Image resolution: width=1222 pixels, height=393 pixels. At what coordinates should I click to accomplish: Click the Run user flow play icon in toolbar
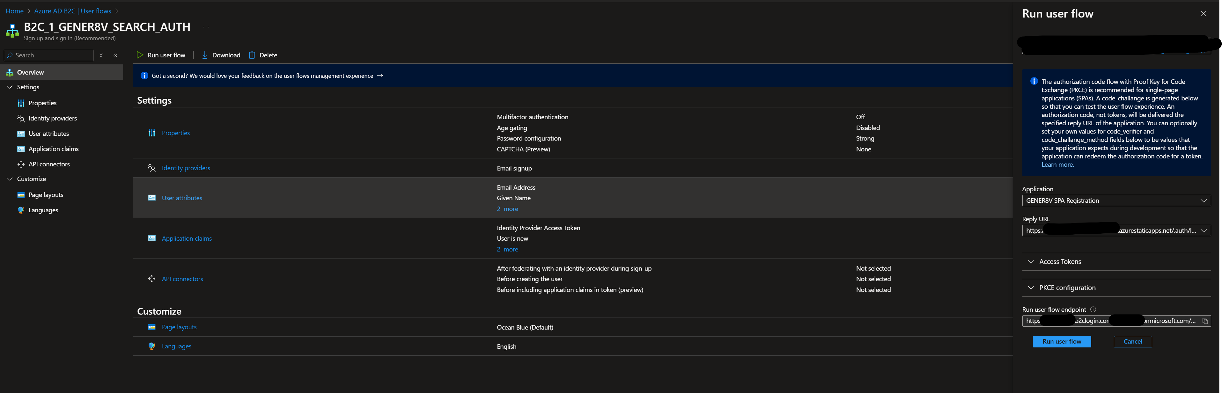click(x=140, y=55)
